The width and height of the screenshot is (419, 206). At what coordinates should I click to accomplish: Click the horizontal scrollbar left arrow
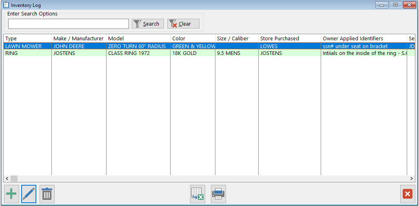click(7, 178)
